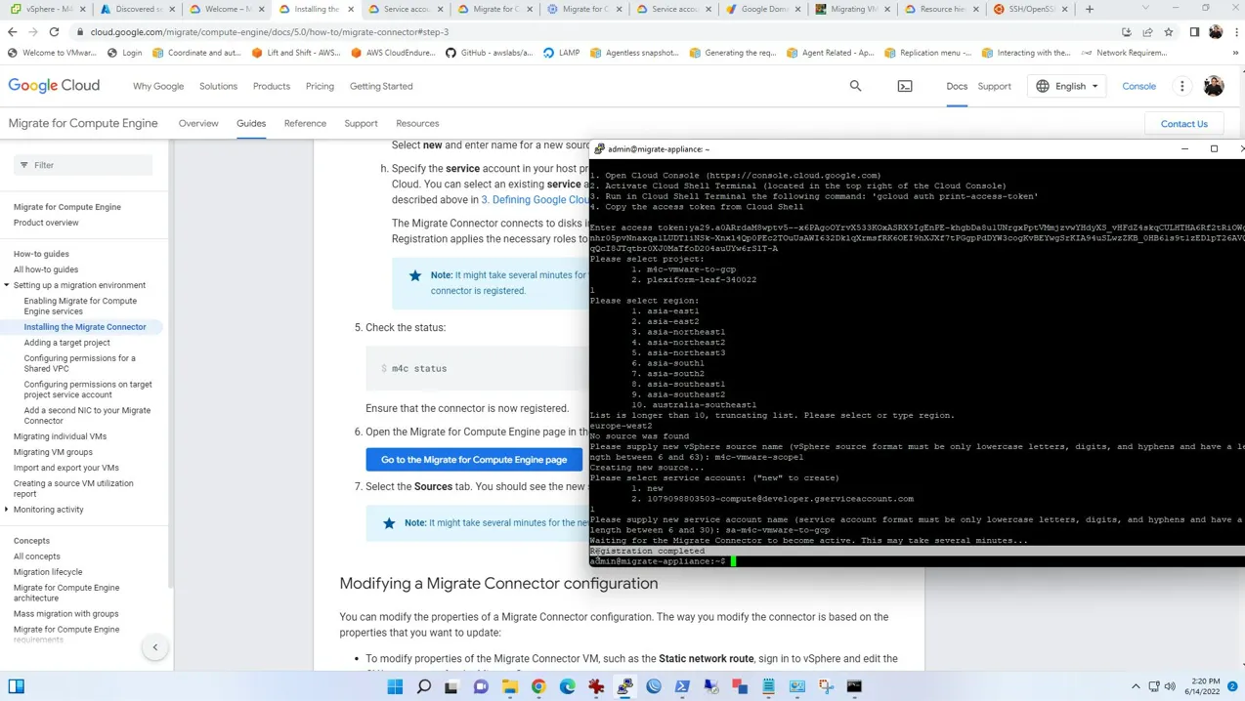Open File Explorer from taskbar

[x=509, y=686]
